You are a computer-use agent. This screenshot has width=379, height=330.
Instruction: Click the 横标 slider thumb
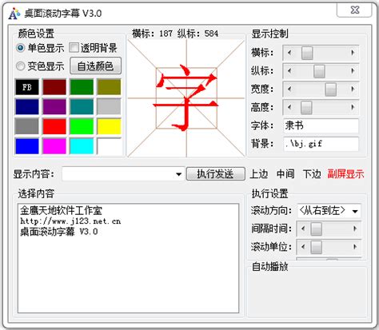(x=307, y=53)
